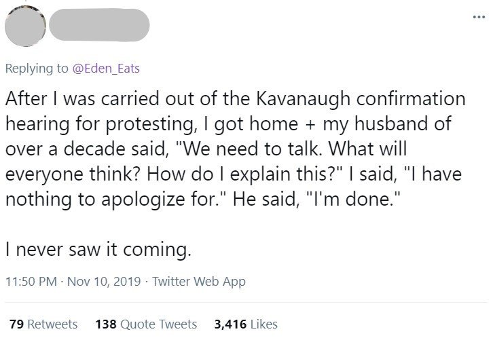
Task: Click the "I never saw it coming." line
Action: [98, 250]
